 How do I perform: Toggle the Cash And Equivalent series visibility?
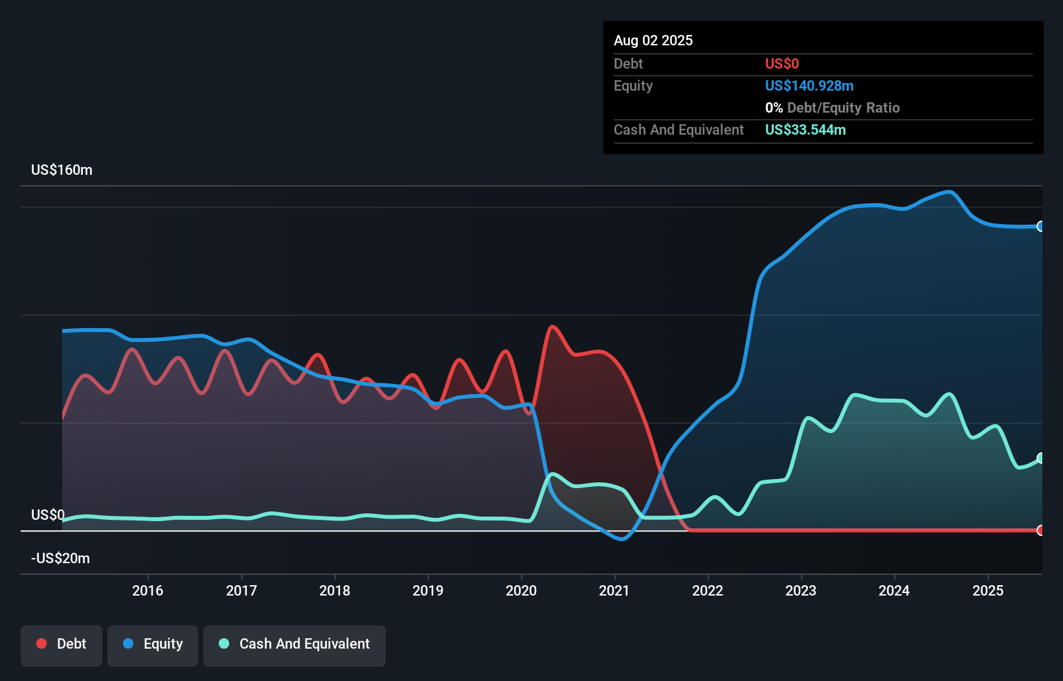295,644
